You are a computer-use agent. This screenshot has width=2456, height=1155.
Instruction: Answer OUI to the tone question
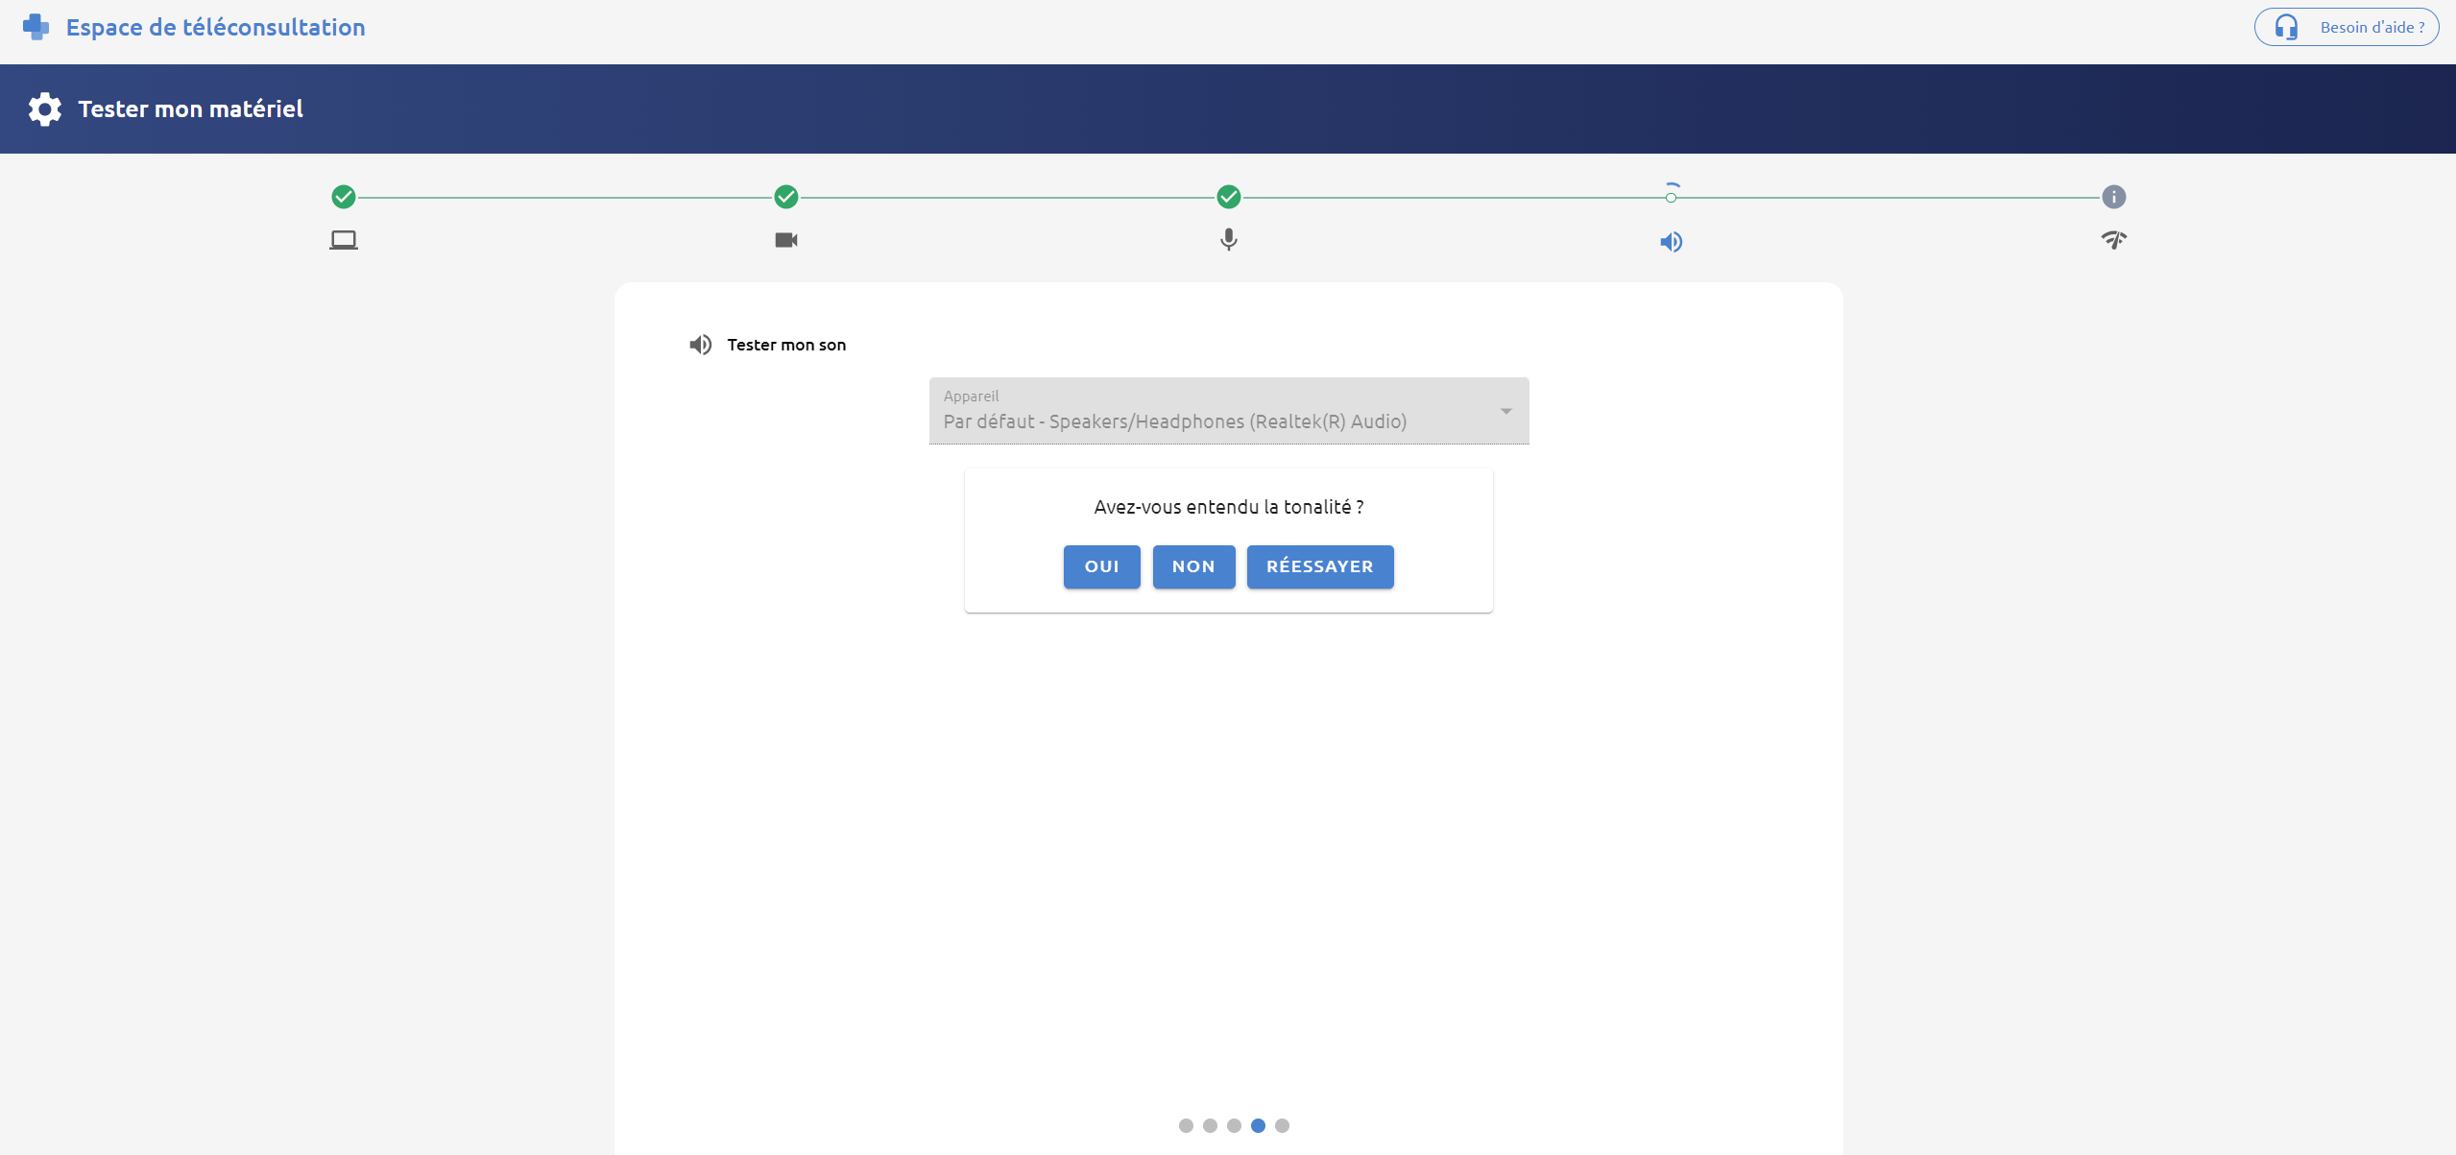pos(1102,566)
